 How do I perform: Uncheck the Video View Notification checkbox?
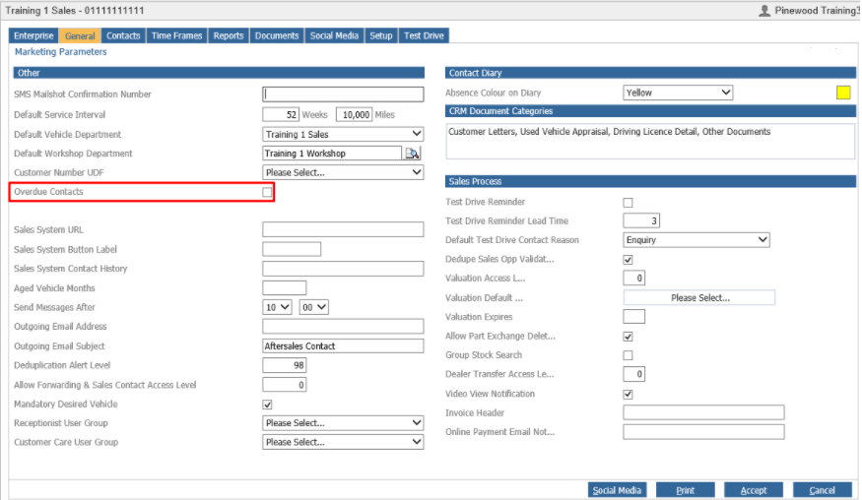628,395
